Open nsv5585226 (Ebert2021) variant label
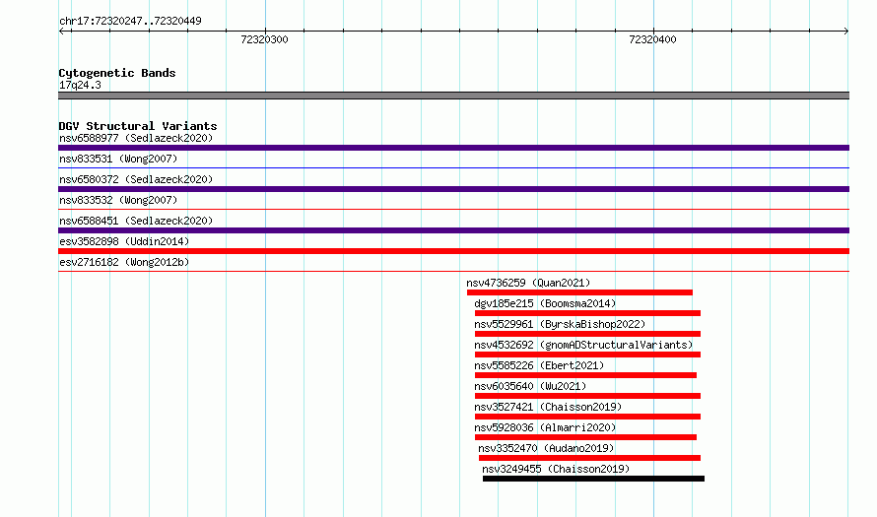877x517 pixels. click(539, 365)
